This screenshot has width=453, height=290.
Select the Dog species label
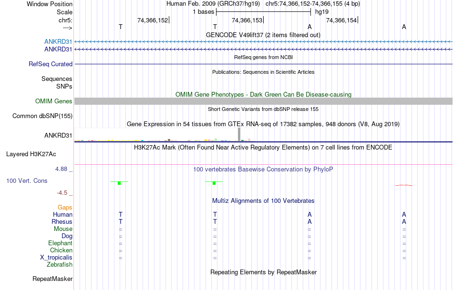point(67,236)
